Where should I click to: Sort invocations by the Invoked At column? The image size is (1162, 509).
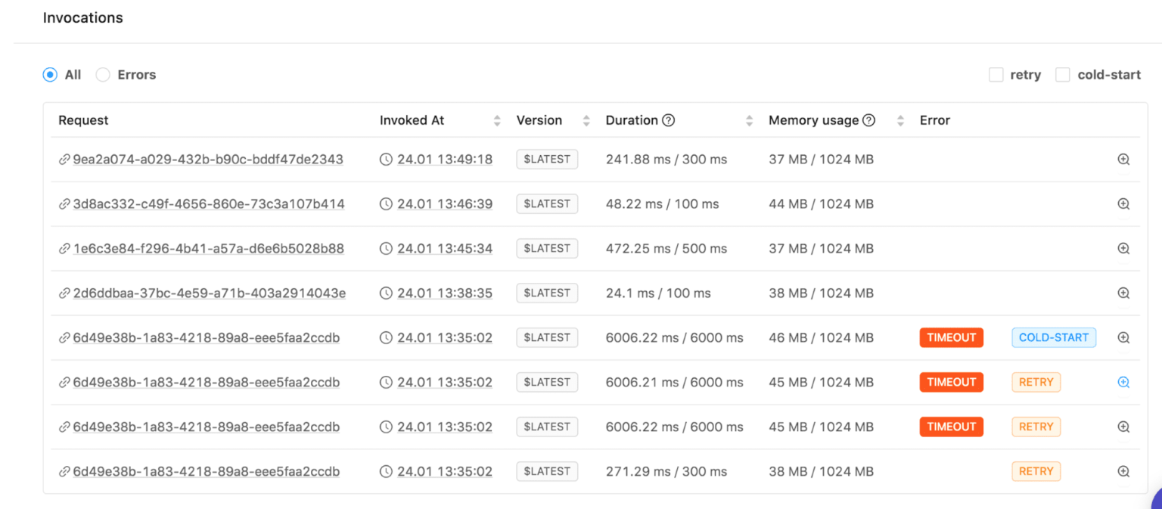(497, 119)
